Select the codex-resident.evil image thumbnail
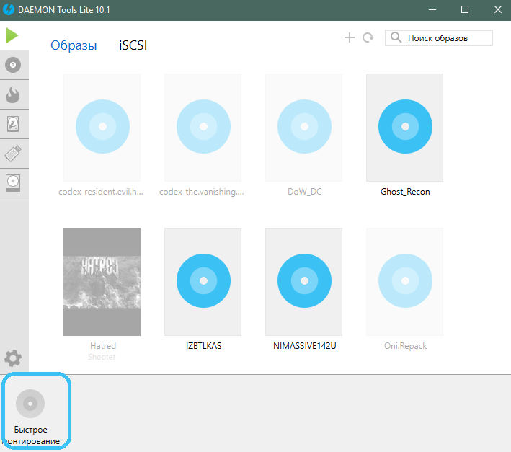 click(x=102, y=128)
